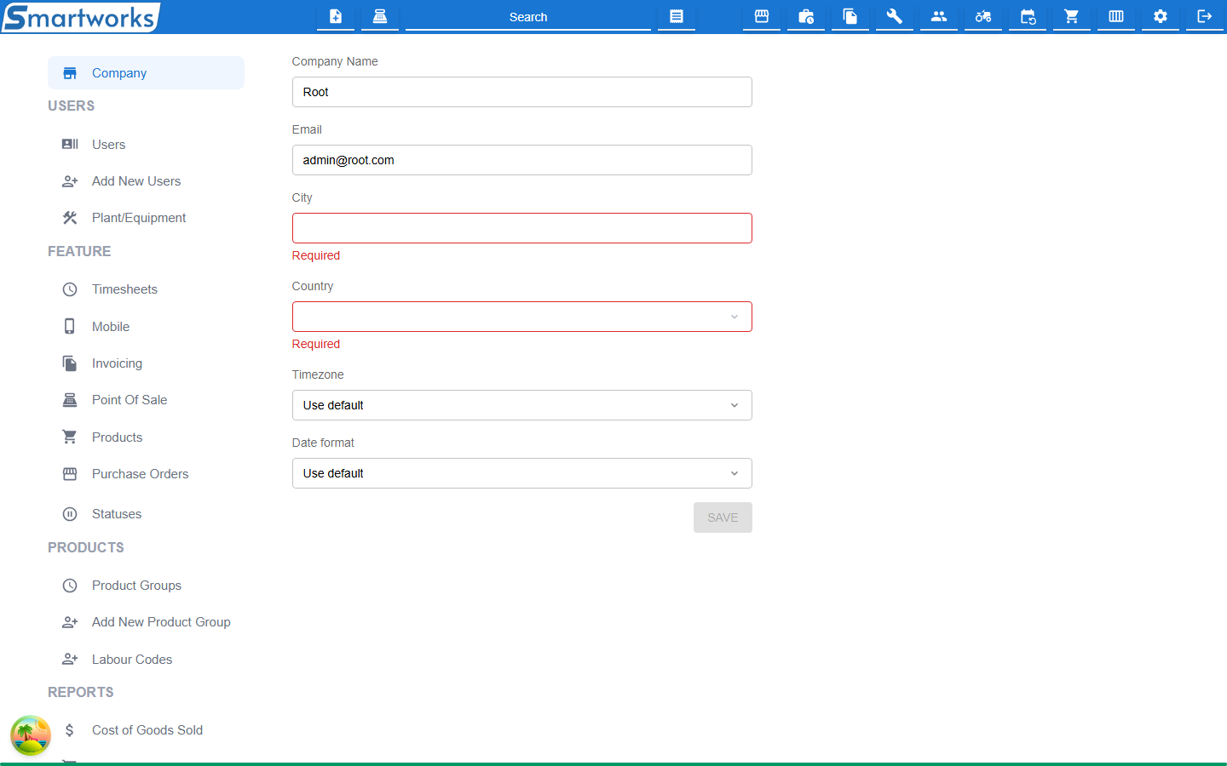Click the new document icon in top bar
This screenshot has width=1227, height=766.
pos(336,16)
